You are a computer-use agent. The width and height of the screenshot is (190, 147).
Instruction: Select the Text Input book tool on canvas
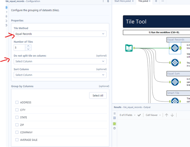129,48
